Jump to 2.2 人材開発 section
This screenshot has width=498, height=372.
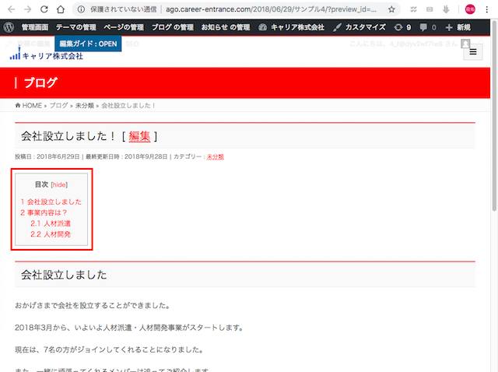tap(51, 234)
